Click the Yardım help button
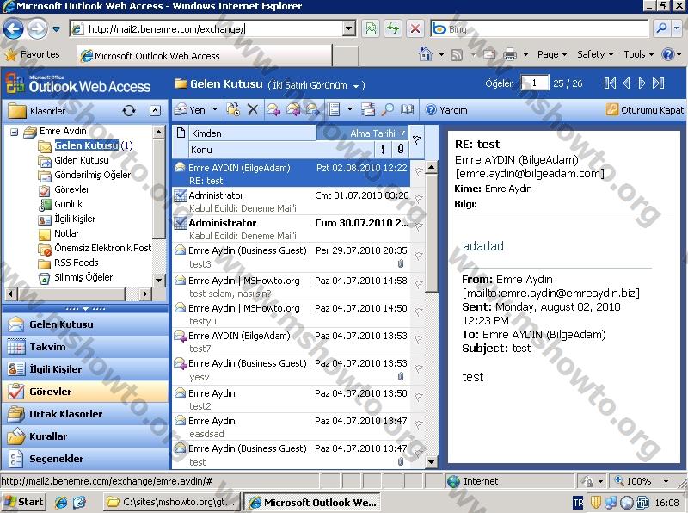This screenshot has height=513, width=688. tap(446, 110)
